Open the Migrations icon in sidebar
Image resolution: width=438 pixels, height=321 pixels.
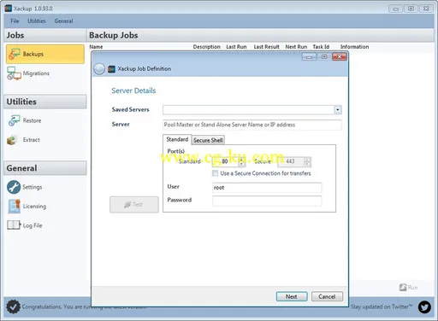14,73
